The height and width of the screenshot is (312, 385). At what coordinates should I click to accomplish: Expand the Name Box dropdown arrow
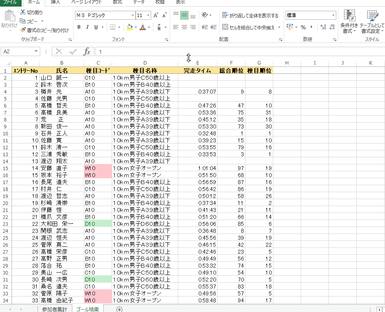tap(36, 51)
